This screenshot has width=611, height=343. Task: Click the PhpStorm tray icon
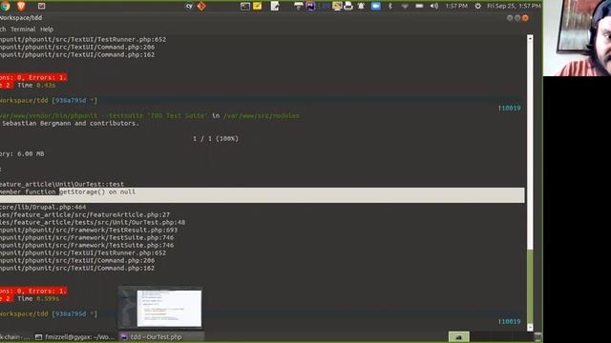pyautogui.click(x=310, y=6)
